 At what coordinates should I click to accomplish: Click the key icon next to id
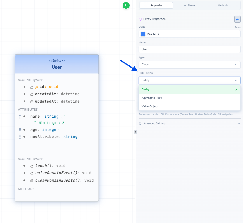tap(37, 87)
